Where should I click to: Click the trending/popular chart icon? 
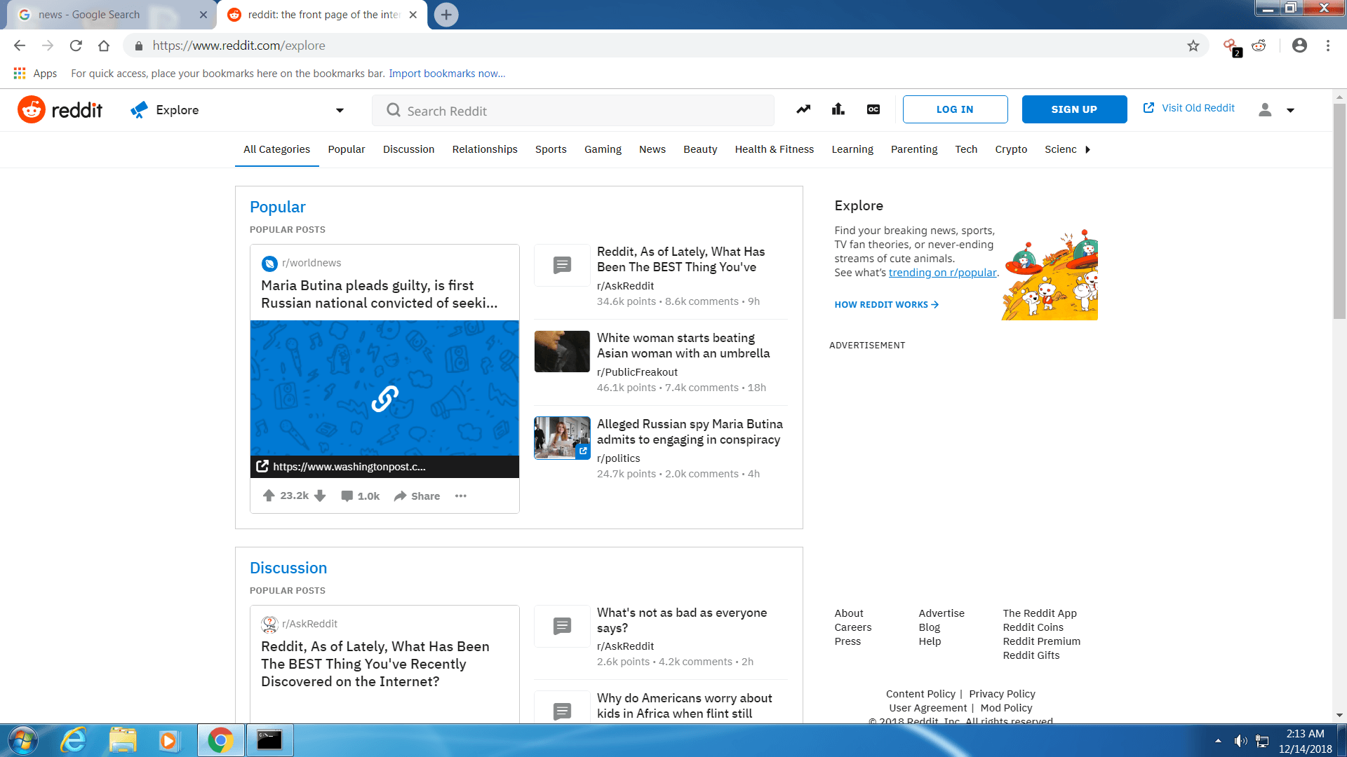[803, 109]
